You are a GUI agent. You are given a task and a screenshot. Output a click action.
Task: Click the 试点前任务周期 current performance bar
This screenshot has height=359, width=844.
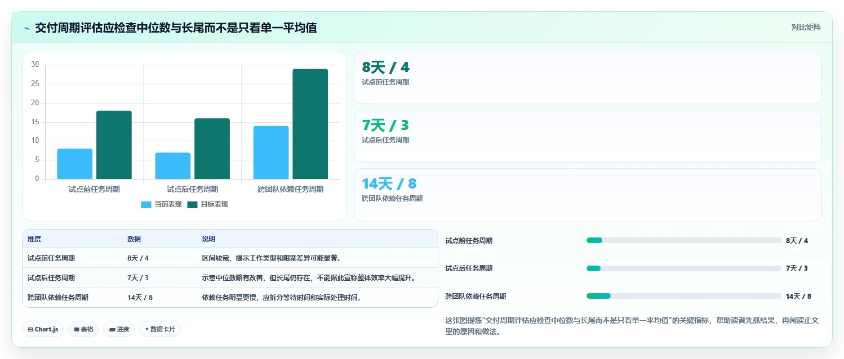(x=74, y=164)
